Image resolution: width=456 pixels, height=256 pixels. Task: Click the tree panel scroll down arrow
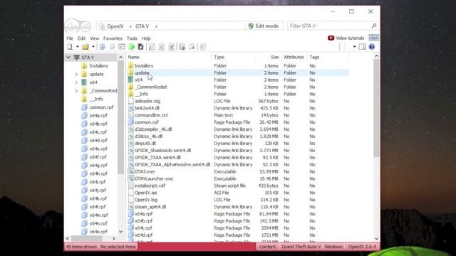pyautogui.click(x=120, y=232)
